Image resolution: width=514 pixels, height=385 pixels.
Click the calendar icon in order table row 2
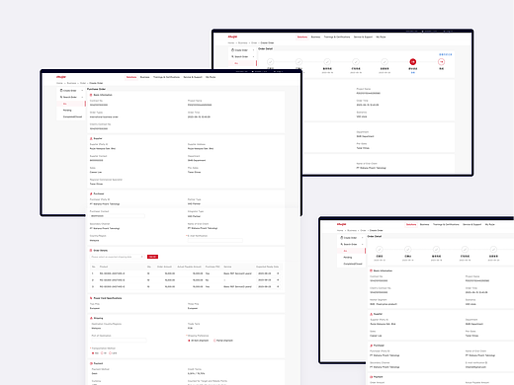pos(278,280)
